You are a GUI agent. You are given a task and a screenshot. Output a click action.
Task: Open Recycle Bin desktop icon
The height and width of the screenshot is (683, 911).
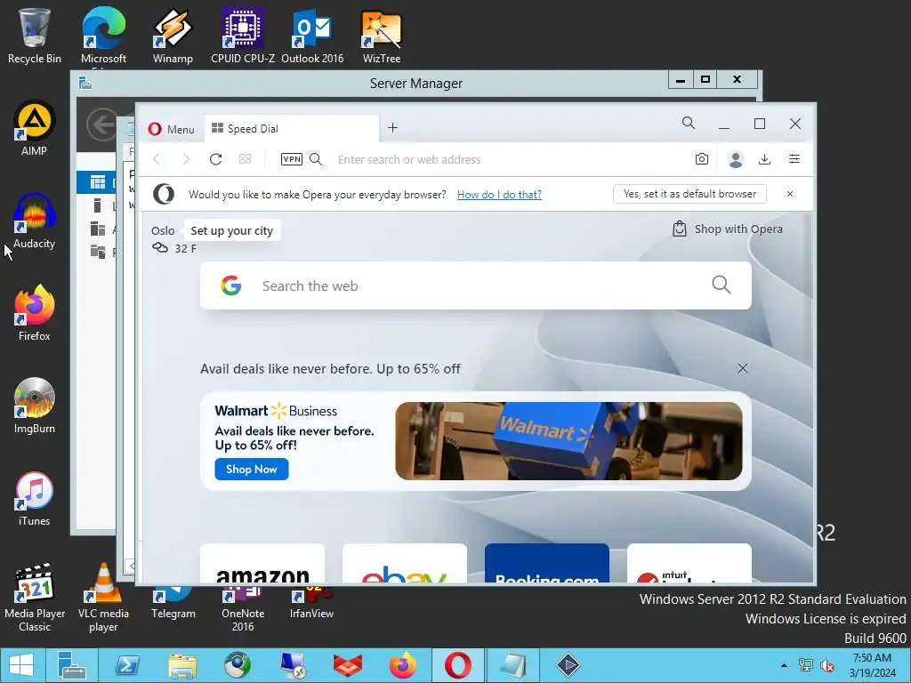pyautogui.click(x=35, y=36)
